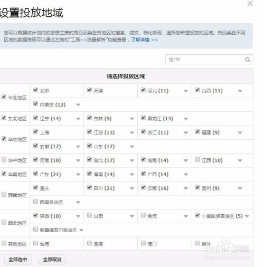Check the 澳门 checkbox
This screenshot has height=267, width=264.
pyautogui.click(x=143, y=243)
